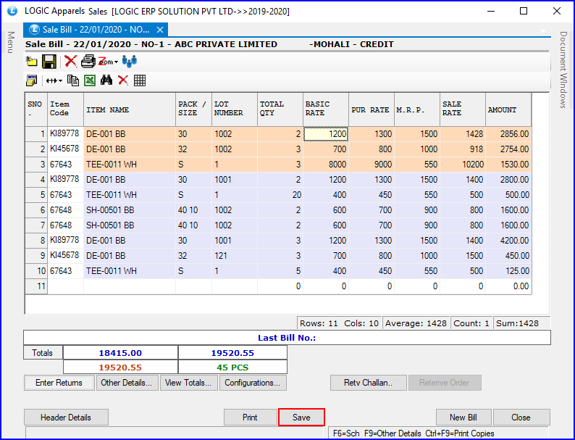Open the Menu side panel
Viewport: 575px width, 440px height.
pos(11,42)
